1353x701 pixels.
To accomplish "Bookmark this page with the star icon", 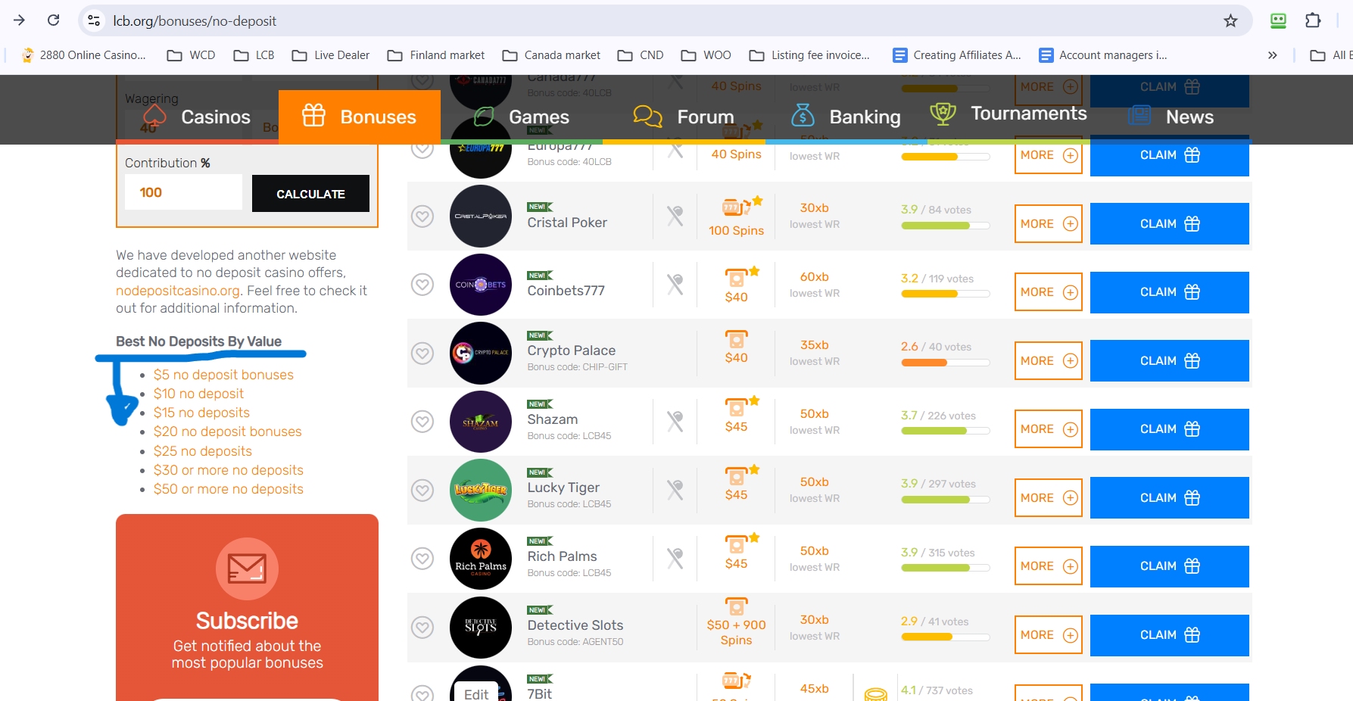I will click(x=1230, y=20).
